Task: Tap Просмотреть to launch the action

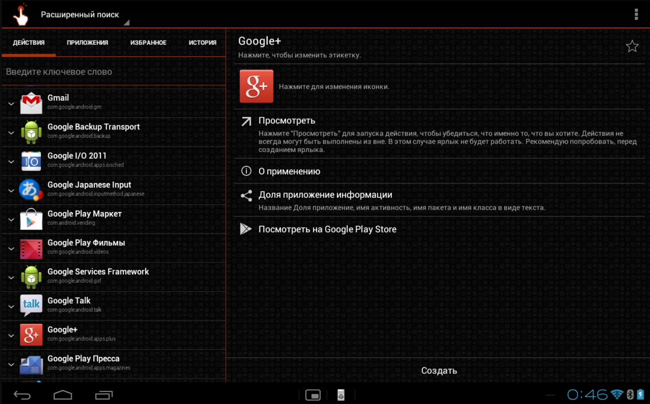Action: [x=287, y=121]
